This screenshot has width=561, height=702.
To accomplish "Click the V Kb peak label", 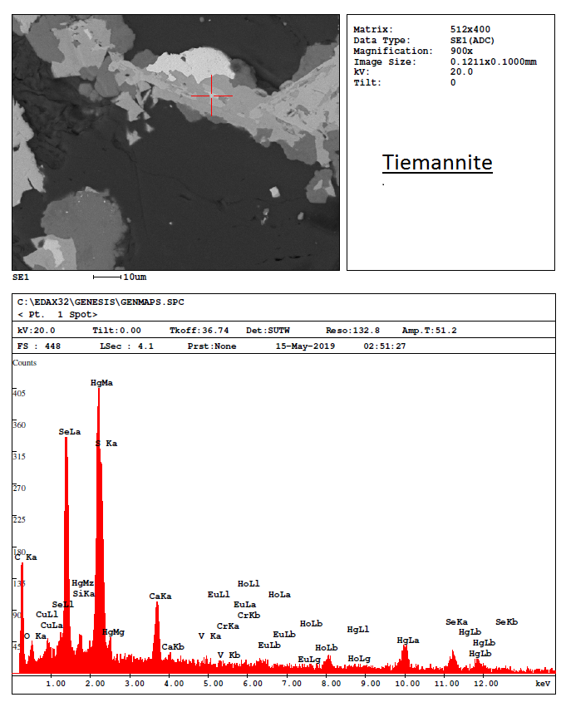I will click(x=229, y=655).
